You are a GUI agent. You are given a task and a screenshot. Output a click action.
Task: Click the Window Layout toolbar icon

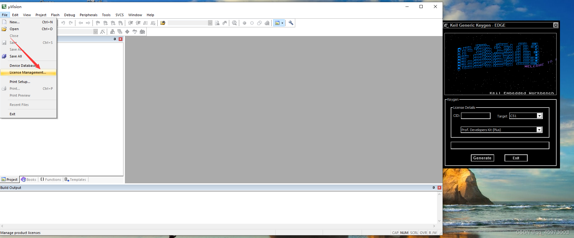(x=277, y=23)
